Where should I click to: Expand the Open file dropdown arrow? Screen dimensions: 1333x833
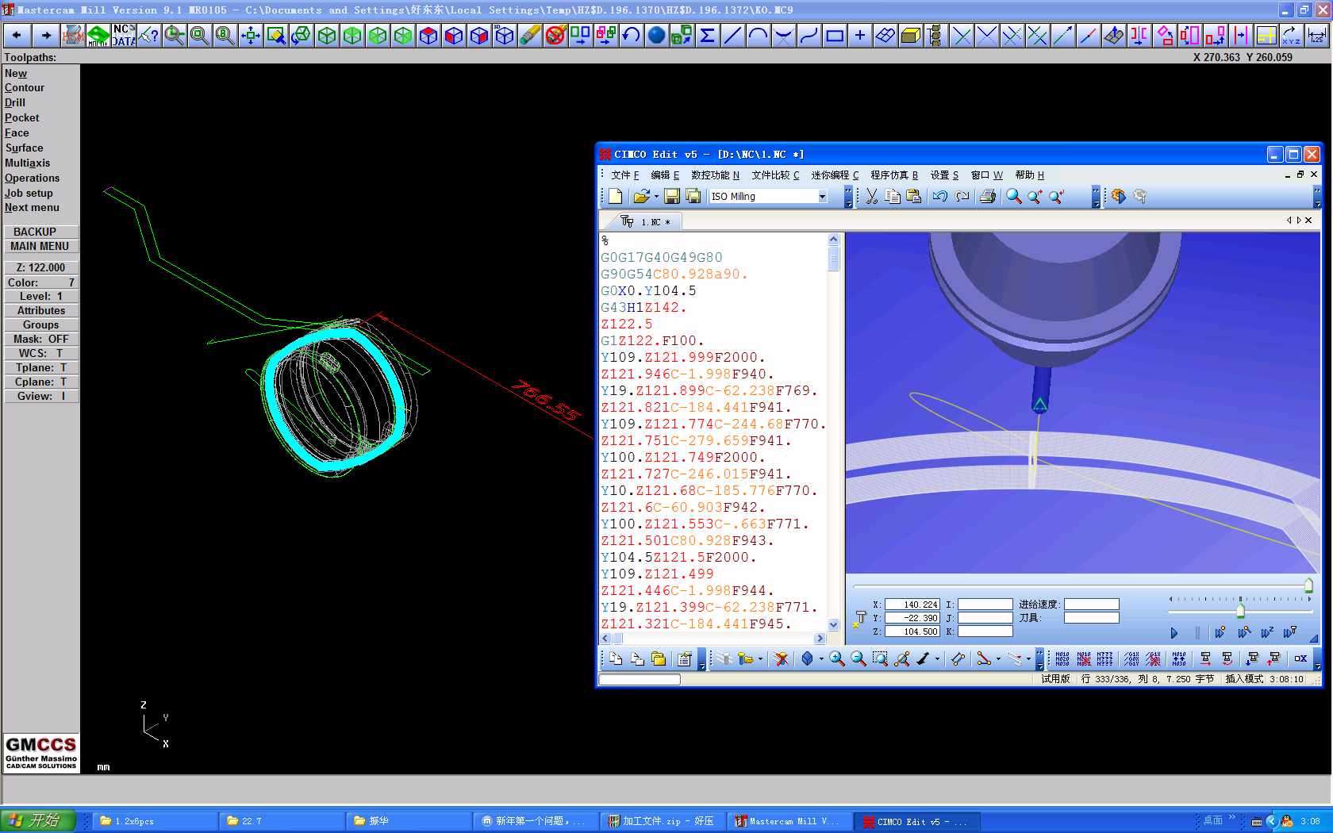coord(656,196)
